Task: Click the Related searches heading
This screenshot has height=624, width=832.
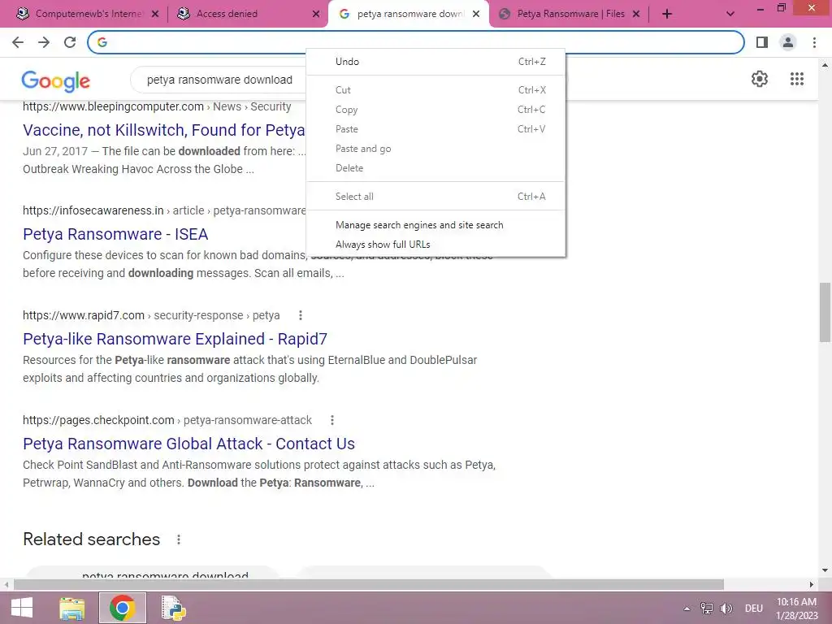Action: [x=91, y=539]
